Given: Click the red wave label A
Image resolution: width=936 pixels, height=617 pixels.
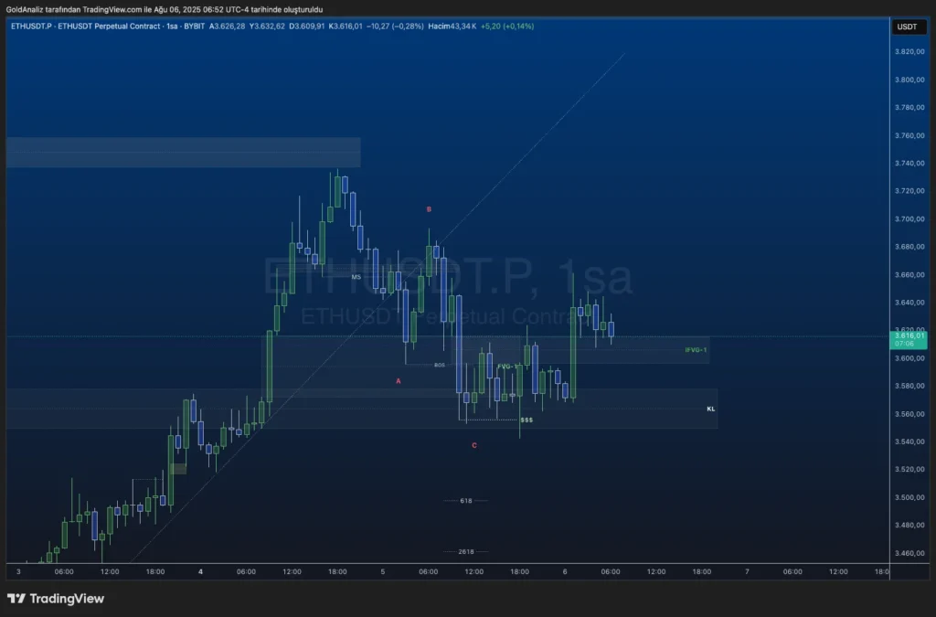Looking at the screenshot, I should tap(399, 381).
